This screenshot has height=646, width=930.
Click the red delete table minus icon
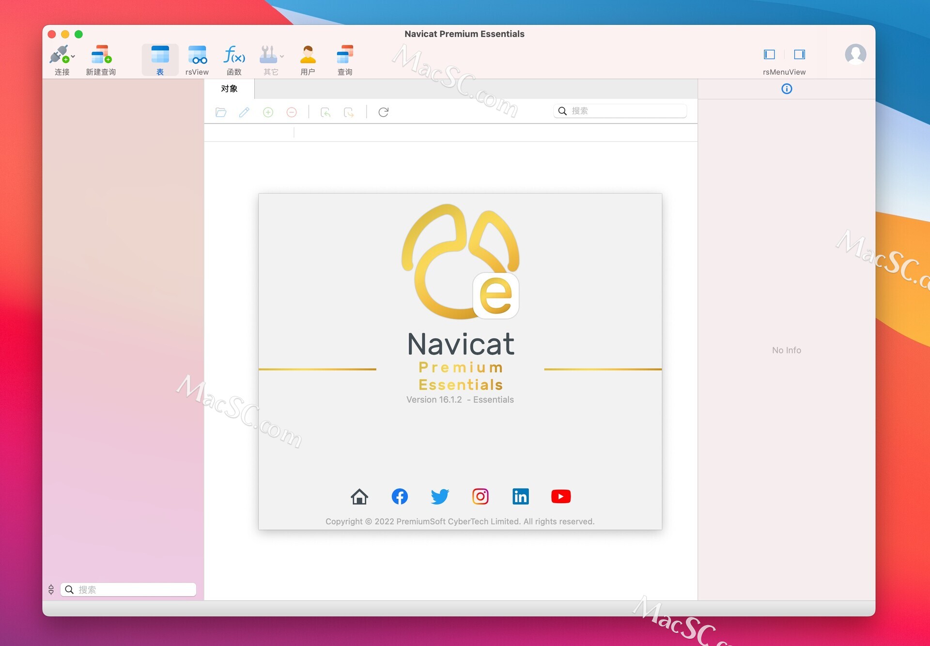[x=292, y=112]
